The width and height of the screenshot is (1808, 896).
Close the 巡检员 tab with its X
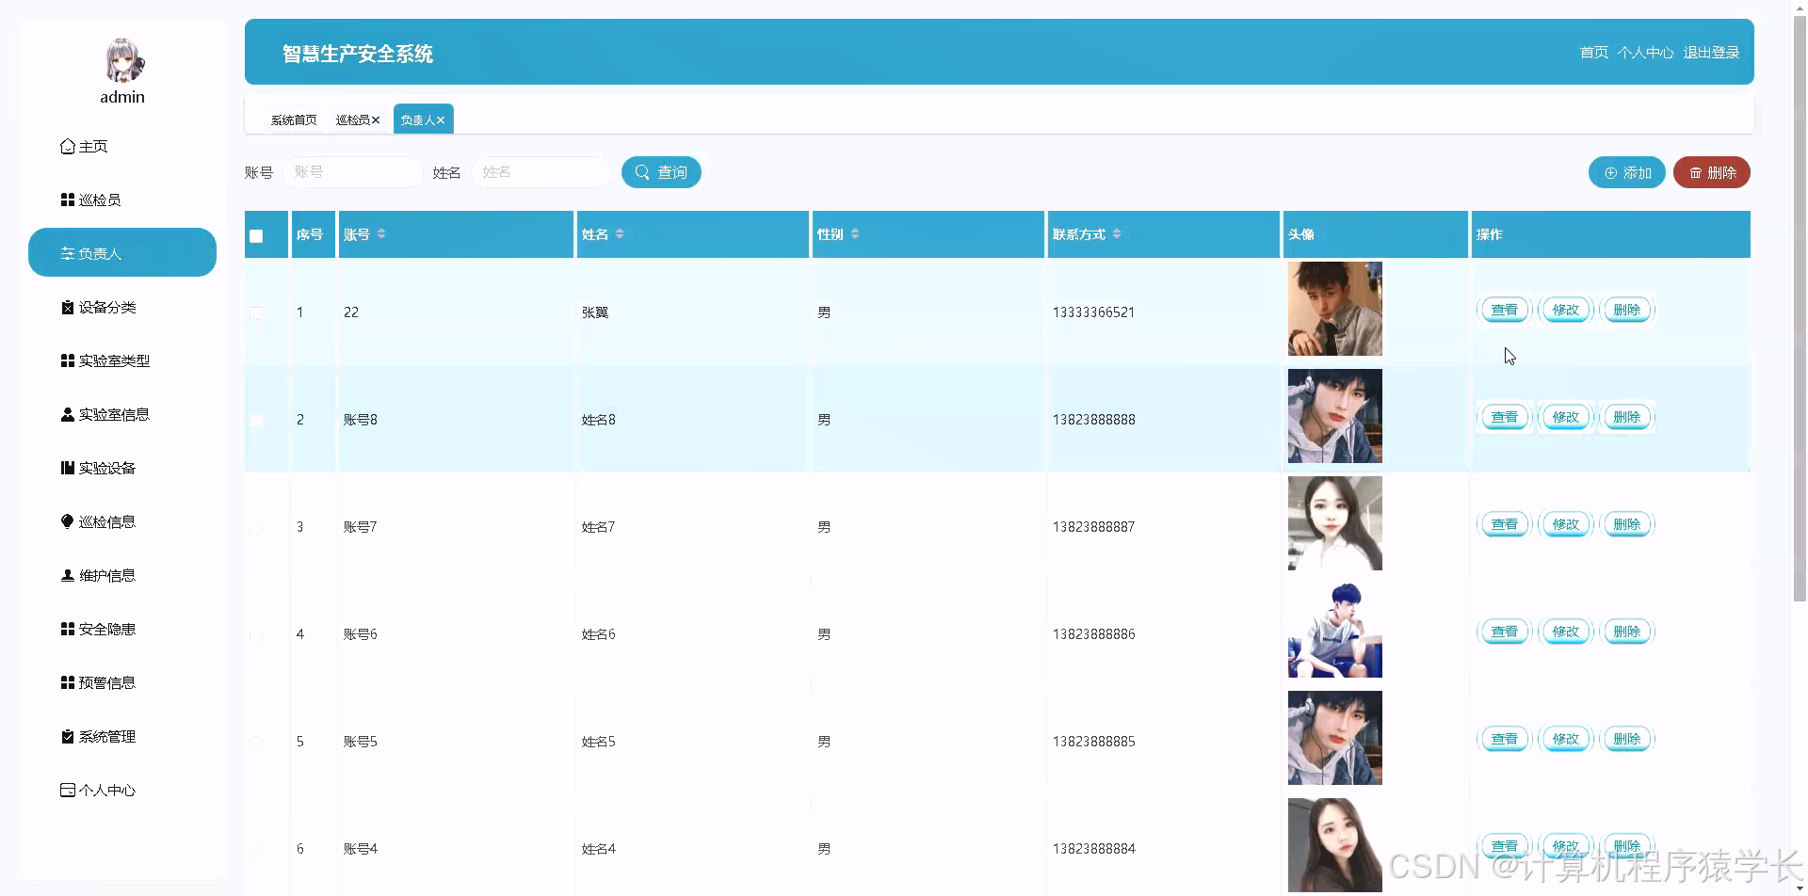click(x=376, y=120)
